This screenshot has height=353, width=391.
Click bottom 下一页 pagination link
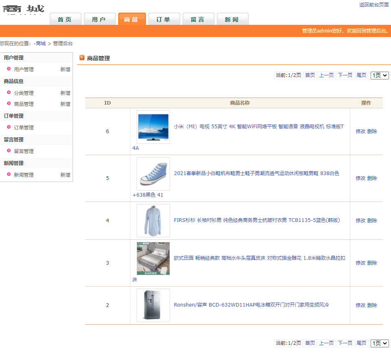[345, 343]
